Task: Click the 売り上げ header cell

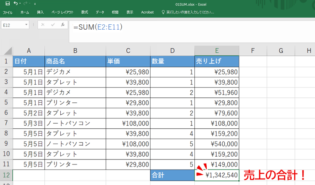Action: [217, 61]
